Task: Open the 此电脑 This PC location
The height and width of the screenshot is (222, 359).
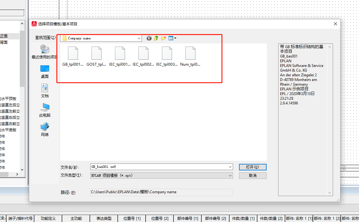Action: coord(44,110)
